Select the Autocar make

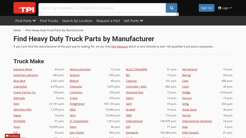[x=75, y=75]
